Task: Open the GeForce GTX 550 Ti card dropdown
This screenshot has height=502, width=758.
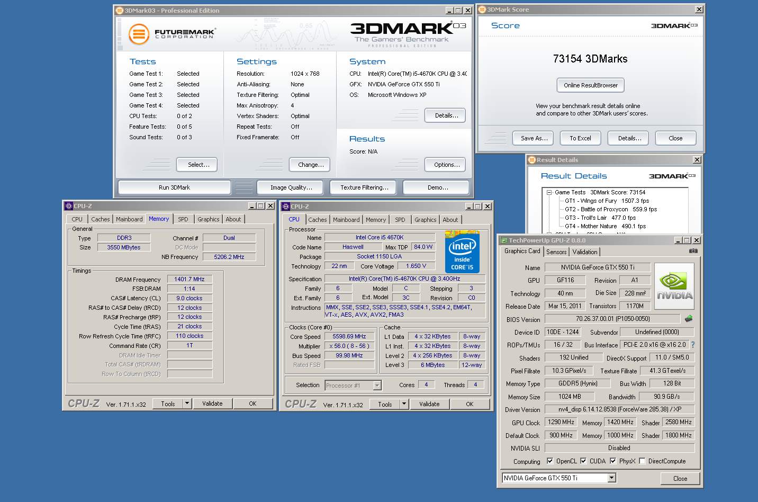Action: [x=612, y=478]
